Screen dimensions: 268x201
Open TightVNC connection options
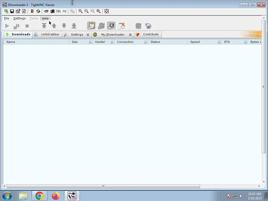[x=18, y=11]
